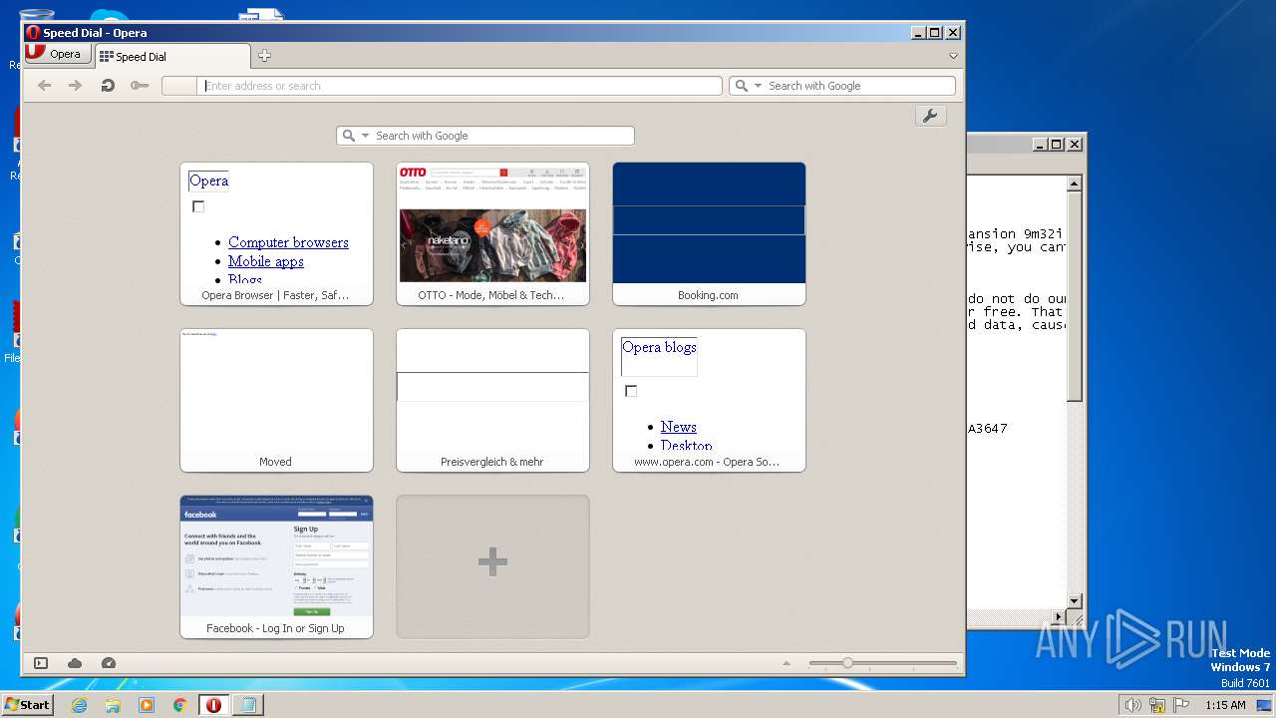Image resolution: width=1276 pixels, height=718 pixels.
Task: Click the Notepad vertical scrollbar thumb
Action: [1074, 296]
